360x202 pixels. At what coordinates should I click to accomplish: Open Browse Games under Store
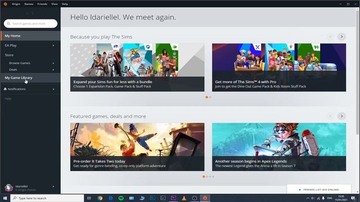pyautogui.click(x=20, y=63)
